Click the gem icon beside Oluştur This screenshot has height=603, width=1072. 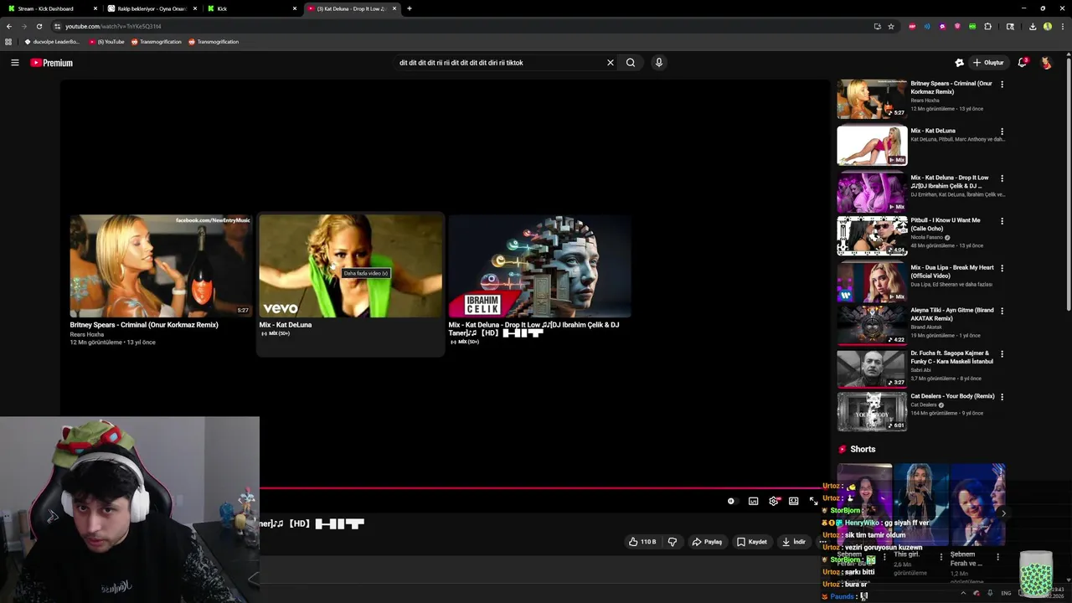(960, 63)
